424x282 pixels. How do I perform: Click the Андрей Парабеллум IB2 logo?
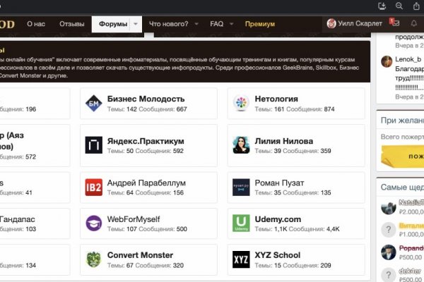click(x=93, y=187)
